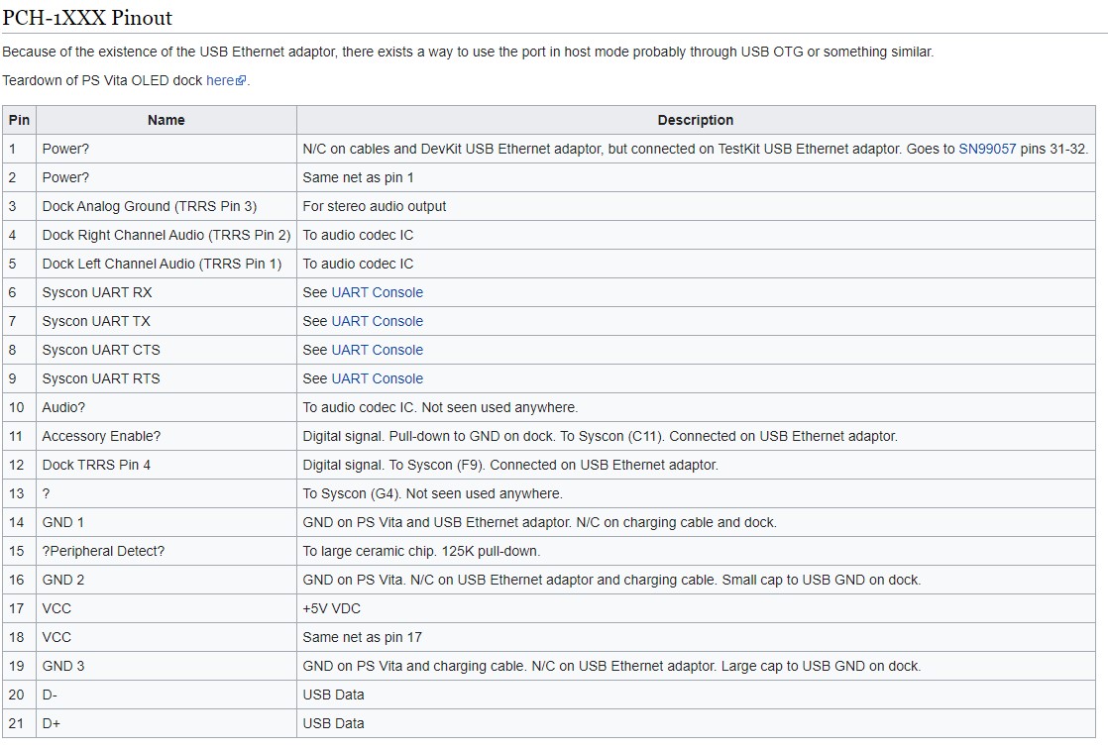The width and height of the screenshot is (1108, 750).
Task: Click the pin number '17' cell
Action: [x=19, y=608]
